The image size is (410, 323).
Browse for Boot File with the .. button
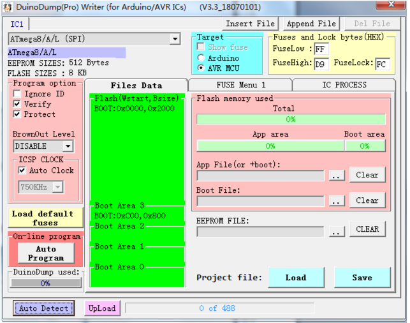point(336,201)
